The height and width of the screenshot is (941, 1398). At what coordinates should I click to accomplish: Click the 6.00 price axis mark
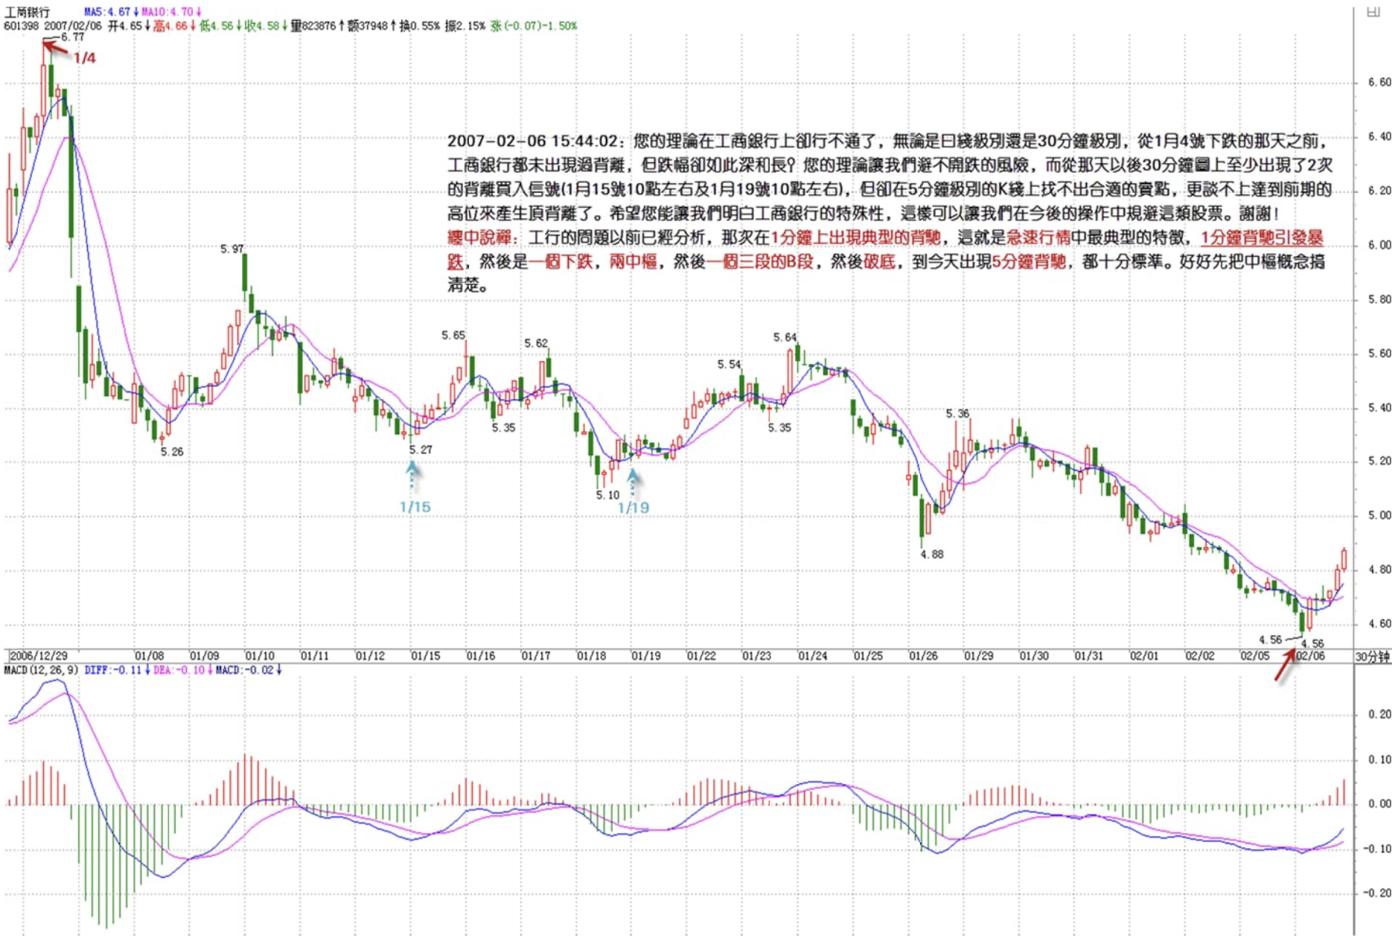pos(1379,245)
